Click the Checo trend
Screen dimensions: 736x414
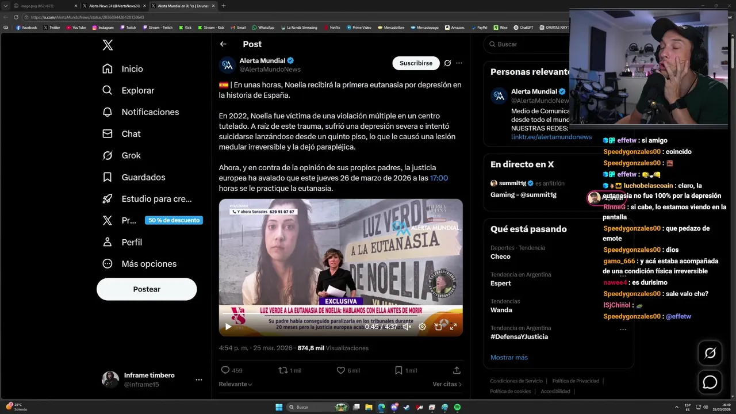click(x=500, y=257)
